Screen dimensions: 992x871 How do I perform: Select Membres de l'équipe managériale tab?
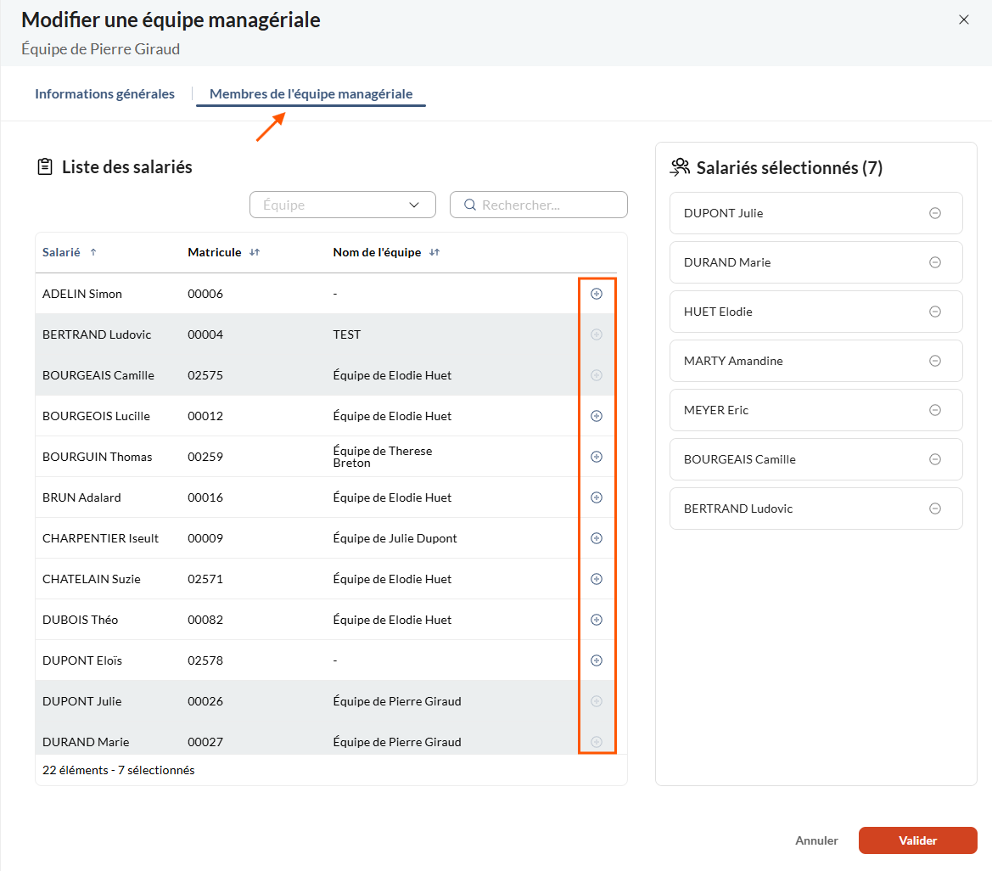311,93
